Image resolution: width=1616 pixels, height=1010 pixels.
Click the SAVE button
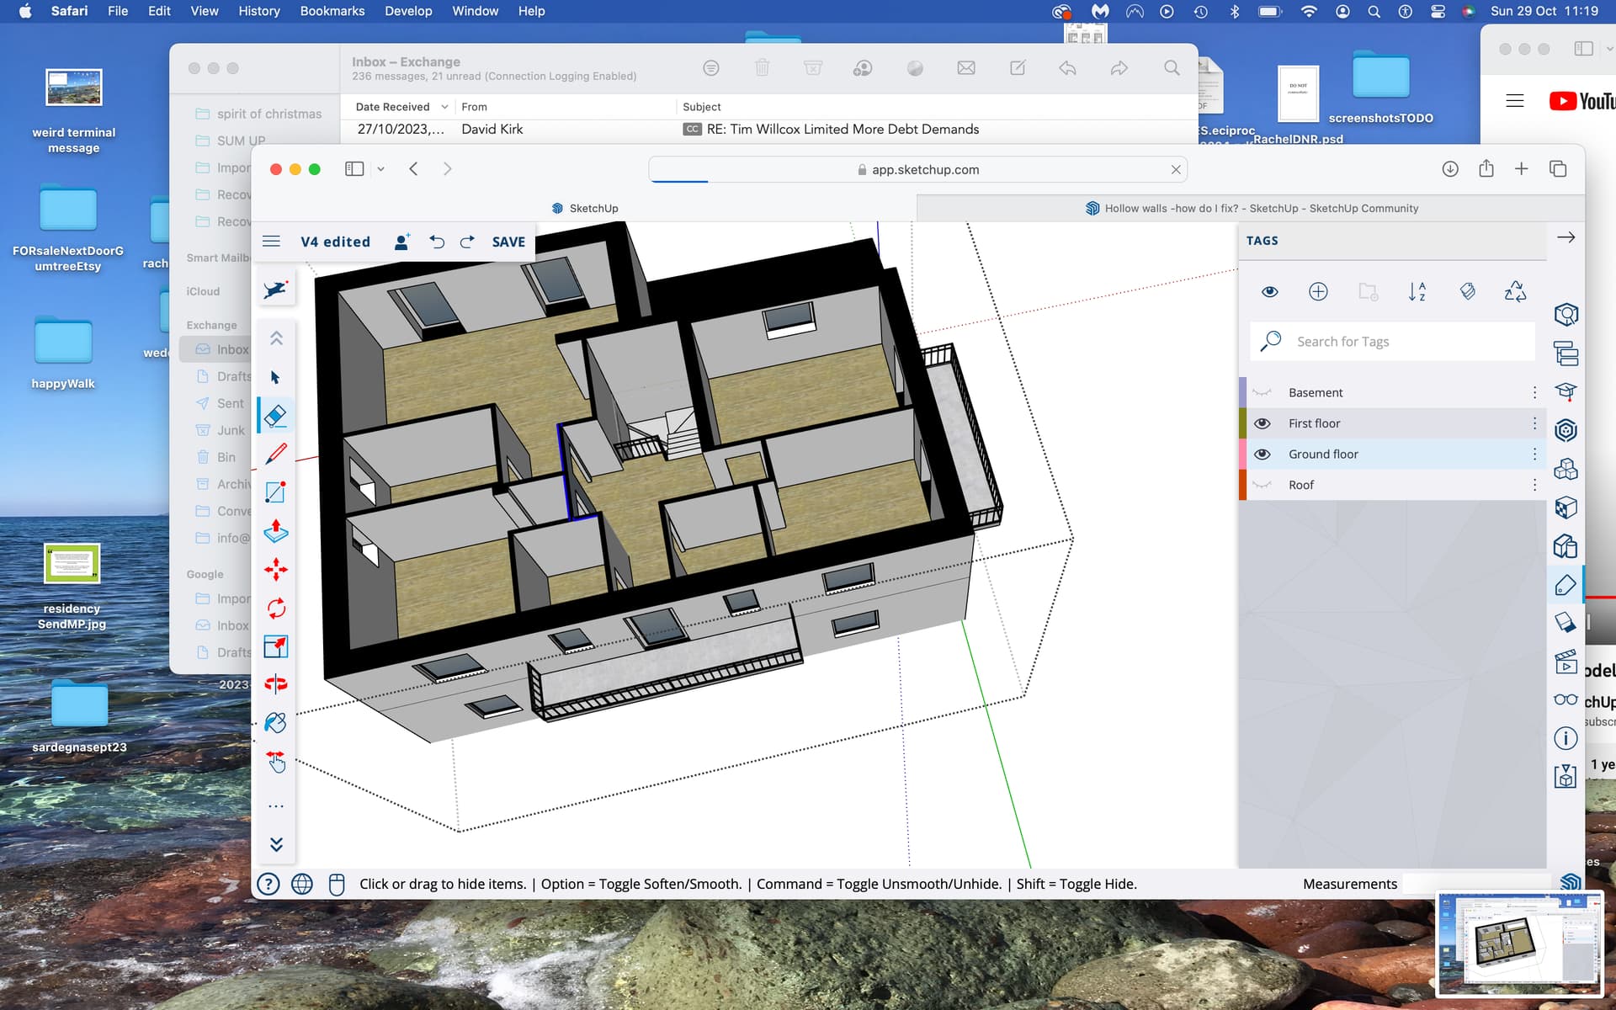click(508, 242)
